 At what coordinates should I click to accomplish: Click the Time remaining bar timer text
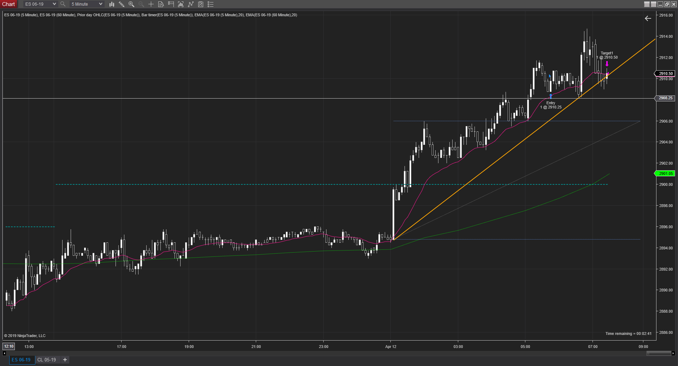[628, 333]
